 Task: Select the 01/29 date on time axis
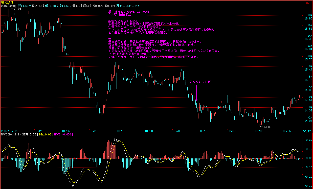(121, 131)
